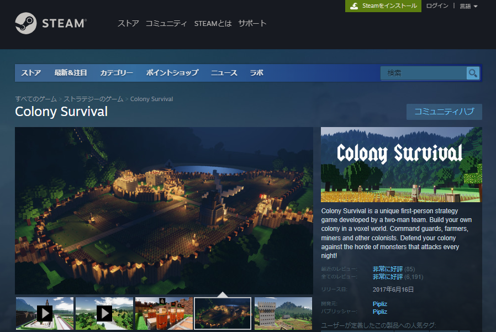Open the カテゴリー dropdown menu
Image resolution: width=496 pixels, height=332 pixels.
click(117, 73)
